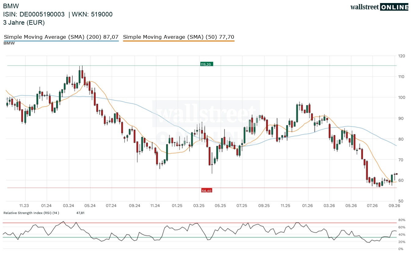Click the Relative Strength Index (RSI) (14) label

(31, 213)
